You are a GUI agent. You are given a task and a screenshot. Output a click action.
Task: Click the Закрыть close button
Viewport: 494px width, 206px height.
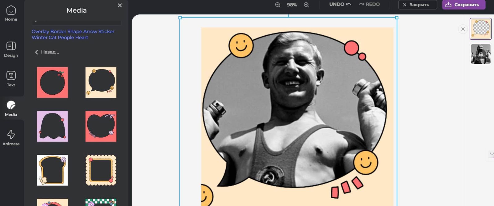417,5
